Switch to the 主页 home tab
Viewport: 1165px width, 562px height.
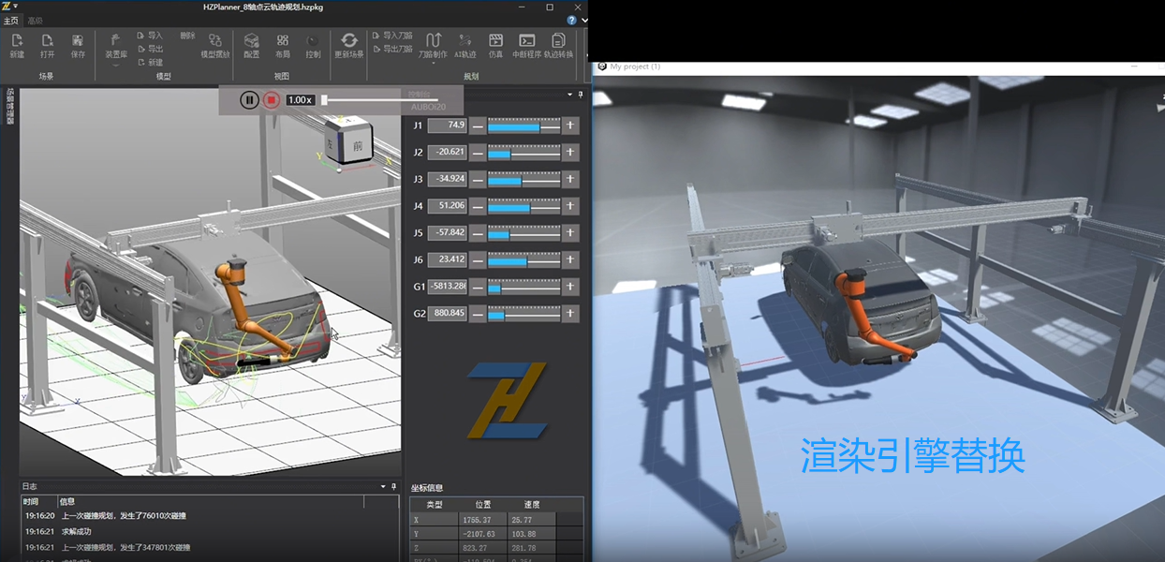11,21
